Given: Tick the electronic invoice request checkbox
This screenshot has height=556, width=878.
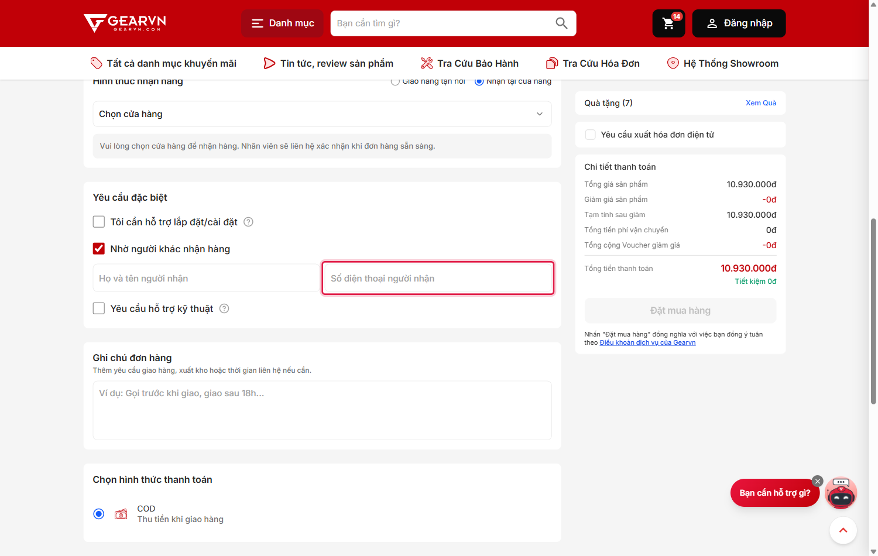Looking at the screenshot, I should tap(591, 135).
